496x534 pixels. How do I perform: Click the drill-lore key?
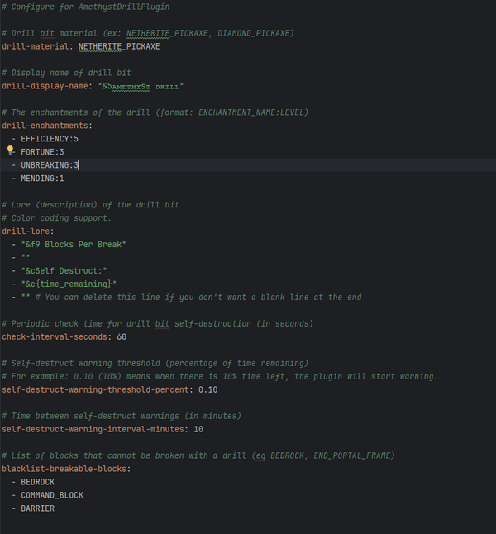tap(26, 231)
